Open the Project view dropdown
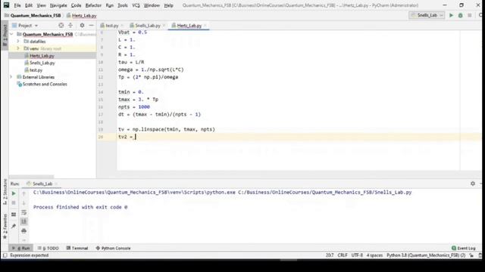485x272 pixels. point(25,25)
